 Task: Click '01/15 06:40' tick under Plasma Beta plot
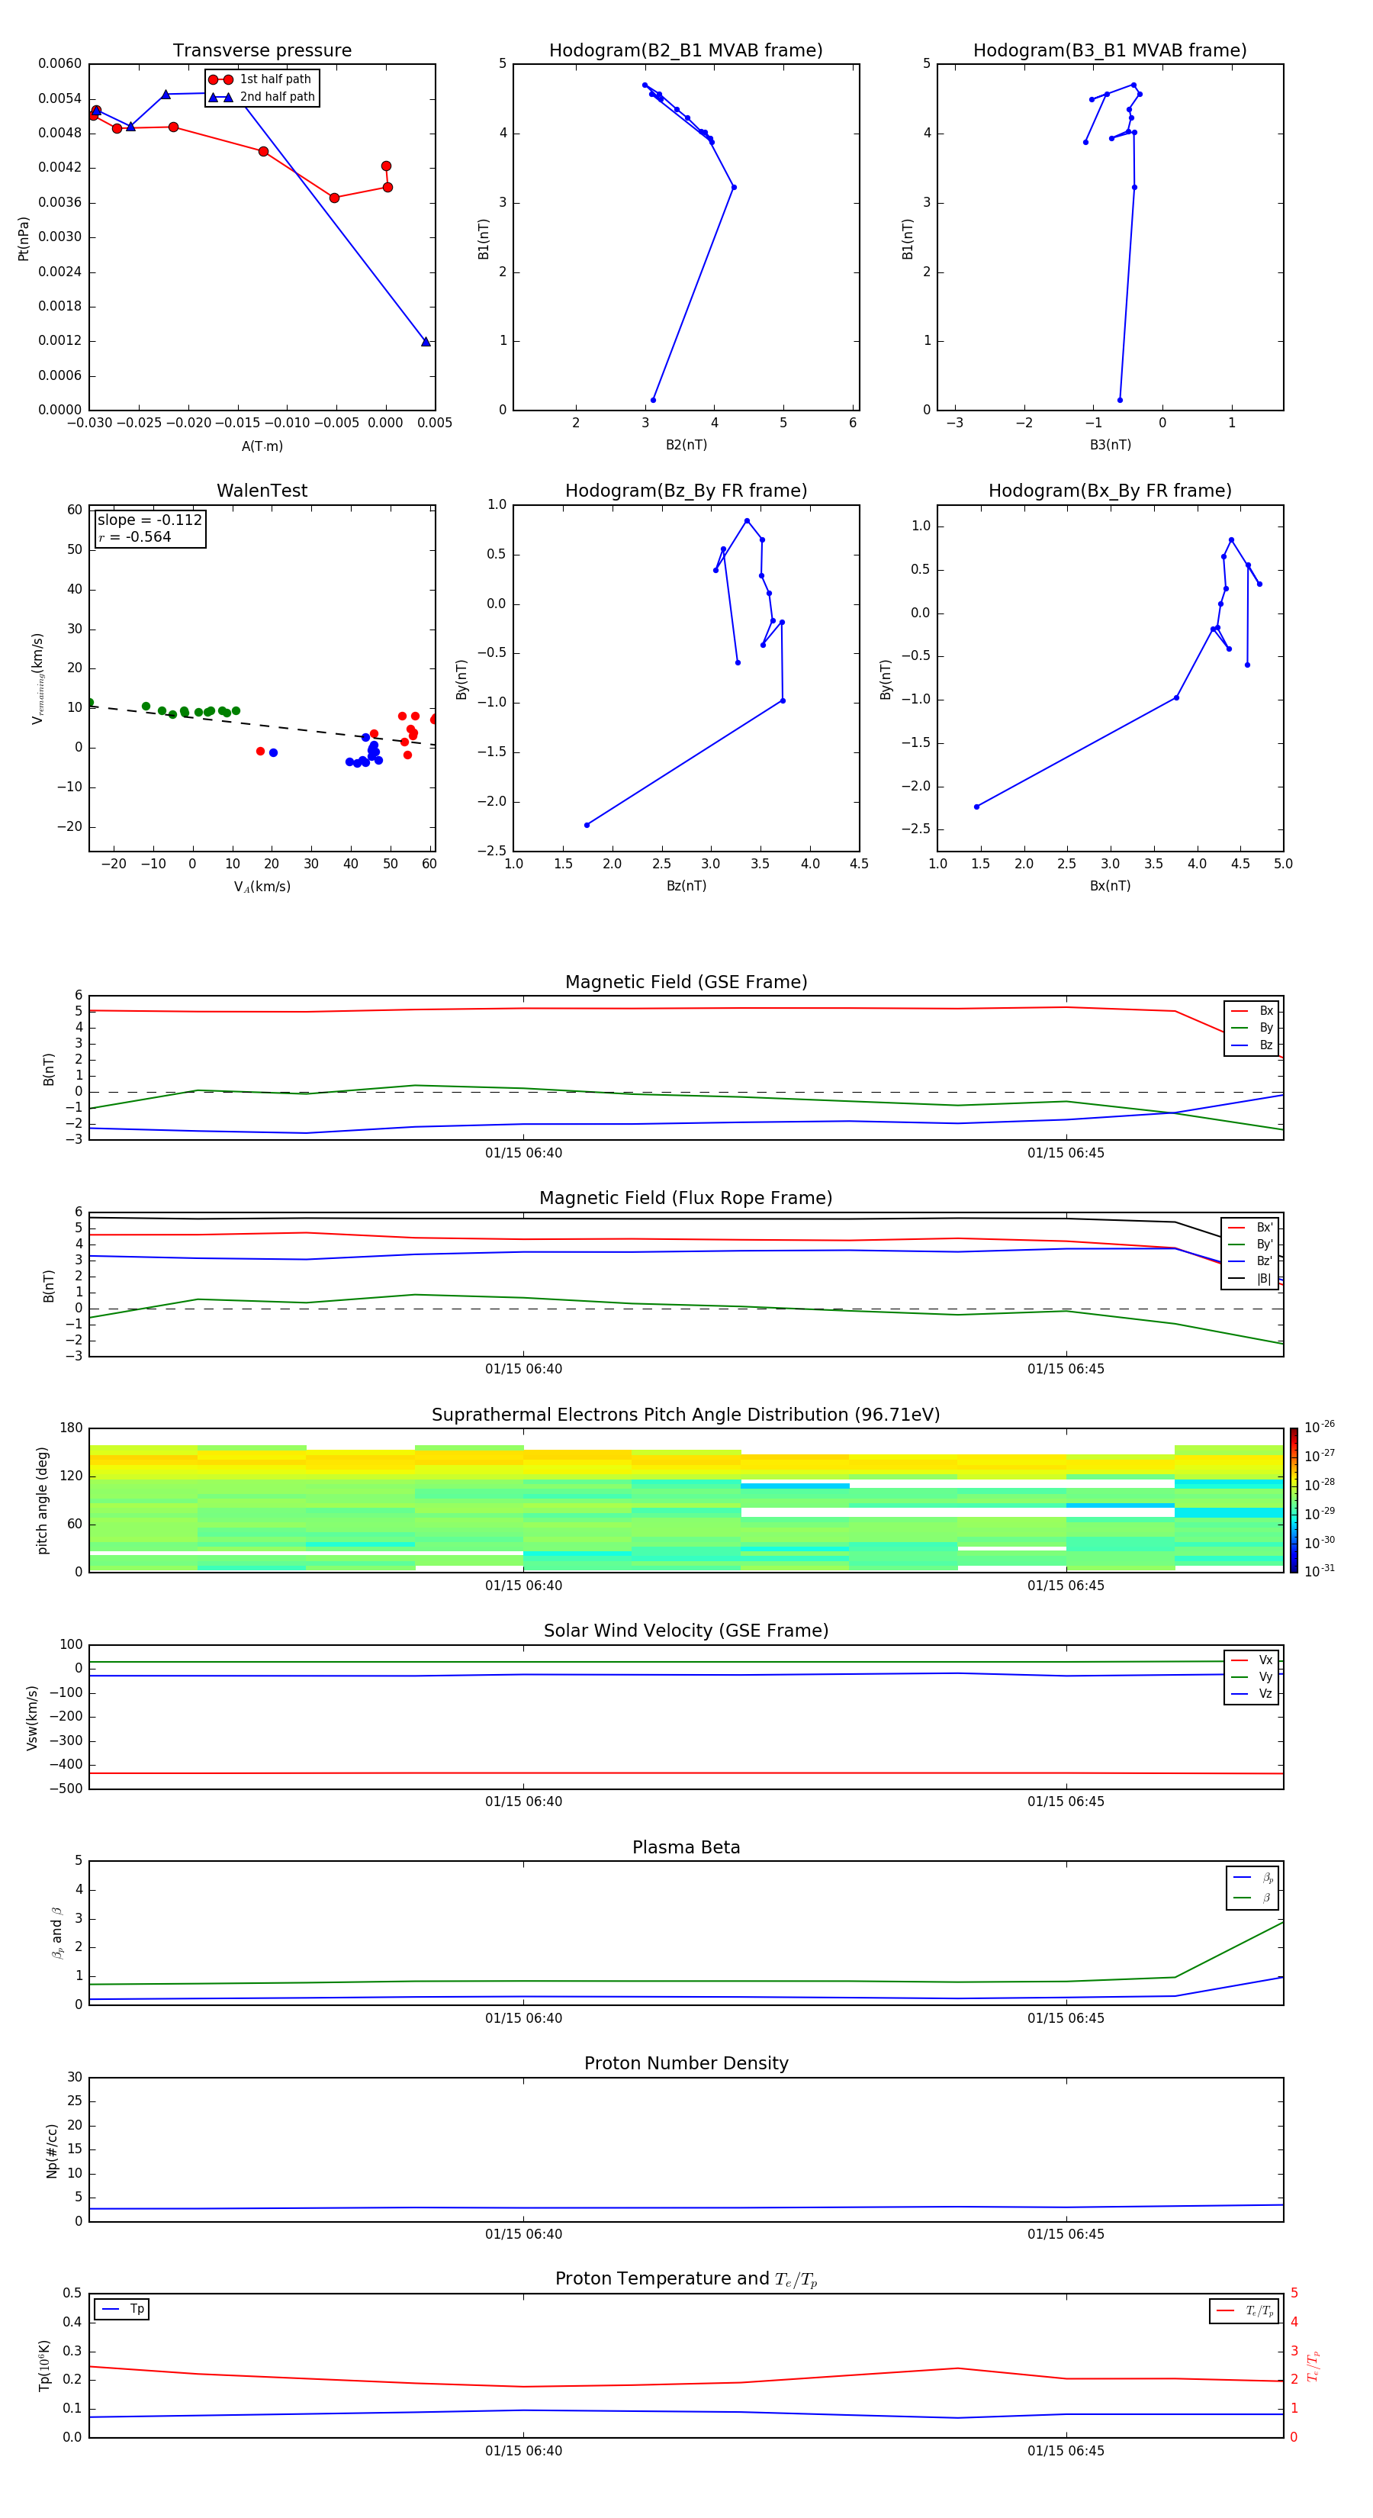coord(524,2018)
